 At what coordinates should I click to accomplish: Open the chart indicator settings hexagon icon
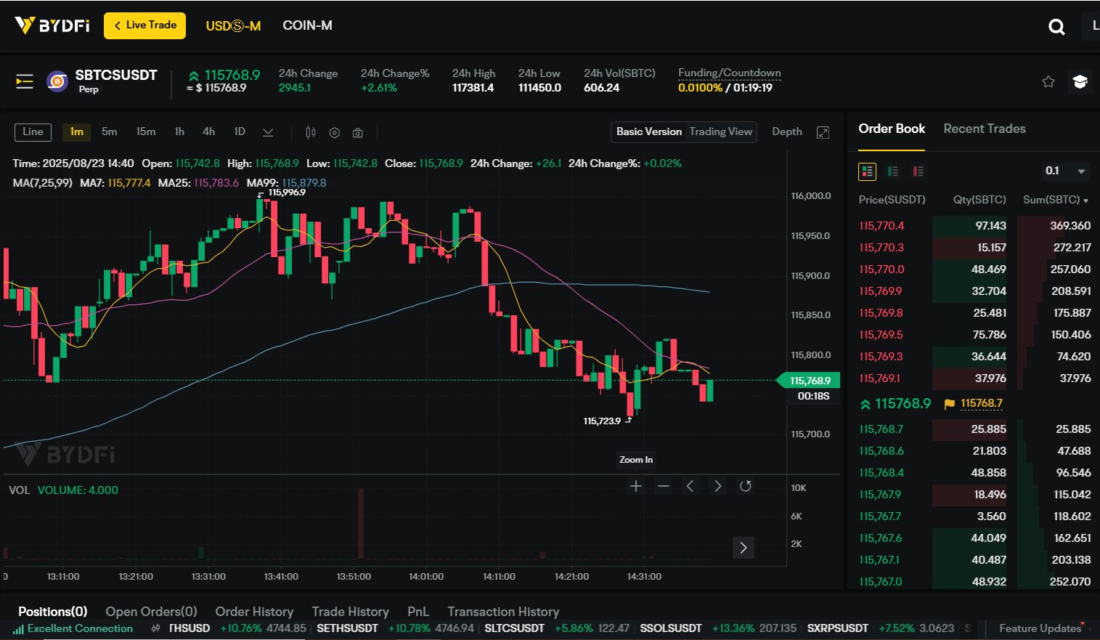[334, 132]
